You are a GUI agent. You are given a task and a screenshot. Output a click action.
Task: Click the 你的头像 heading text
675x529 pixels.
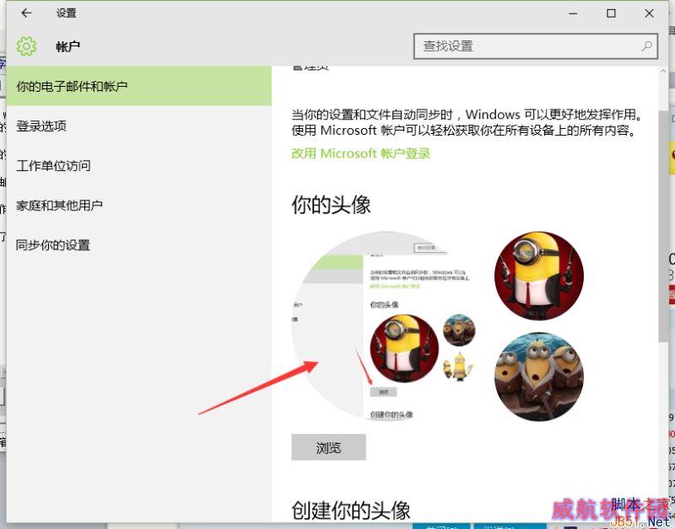click(331, 205)
